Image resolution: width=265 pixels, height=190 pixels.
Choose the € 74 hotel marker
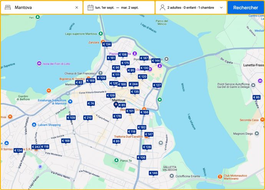pos(91,104)
